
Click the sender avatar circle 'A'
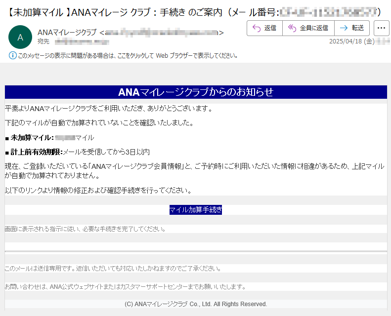[20, 37]
